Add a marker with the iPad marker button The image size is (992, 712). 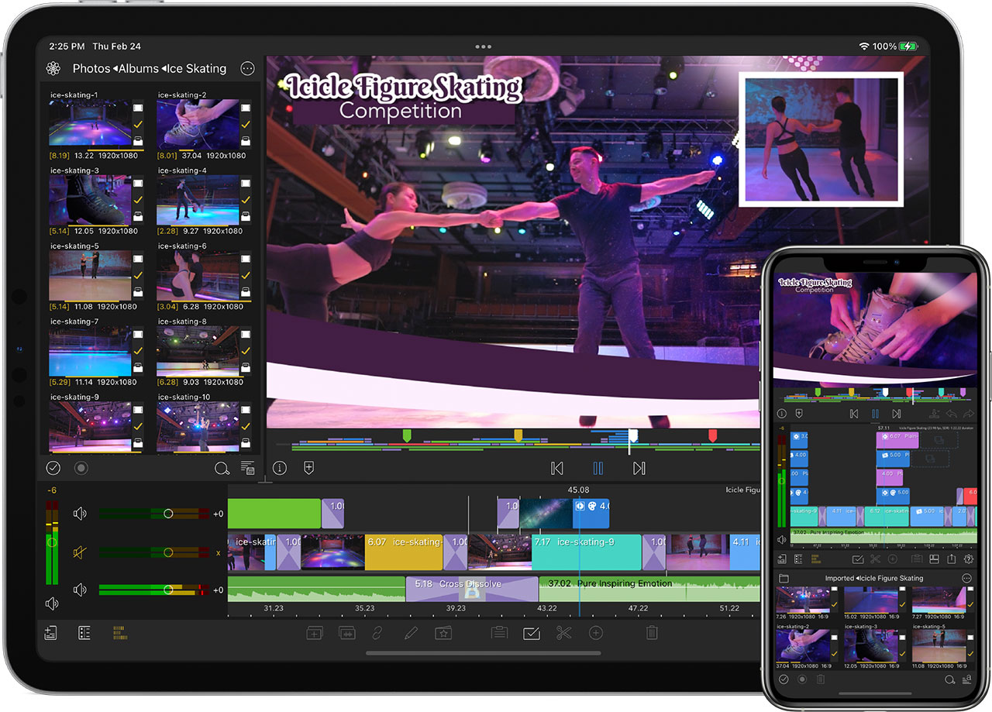[x=308, y=468]
